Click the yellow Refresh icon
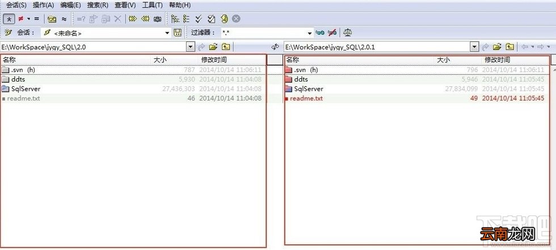This screenshot has height=250, width=556. tap(224, 19)
